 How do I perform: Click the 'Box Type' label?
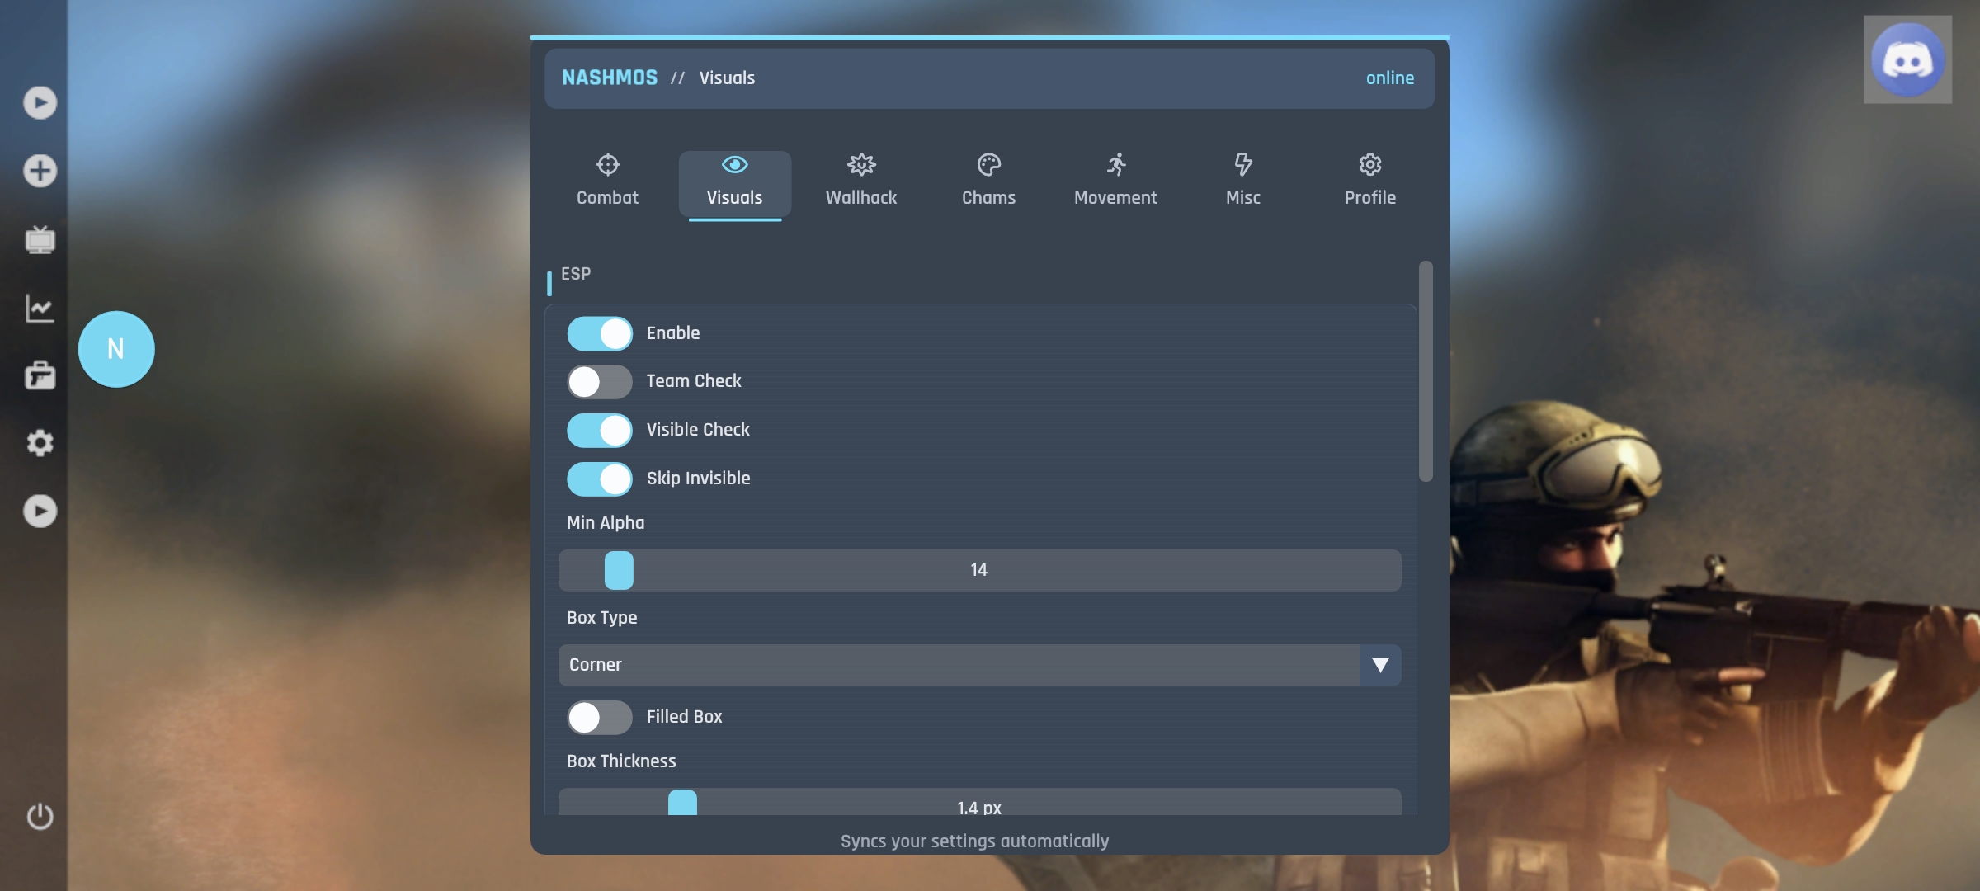(601, 618)
